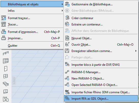Select the door tool in the left toolbox
The width and height of the screenshot is (139, 103).
[x=6, y=69]
